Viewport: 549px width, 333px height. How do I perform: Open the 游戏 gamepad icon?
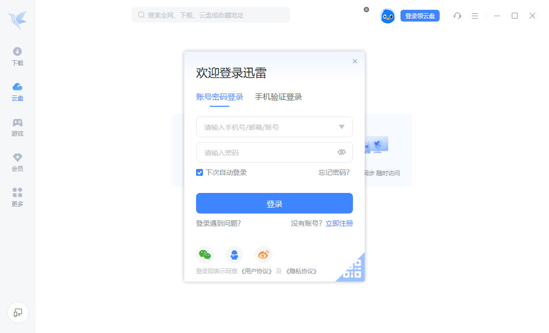point(17,122)
